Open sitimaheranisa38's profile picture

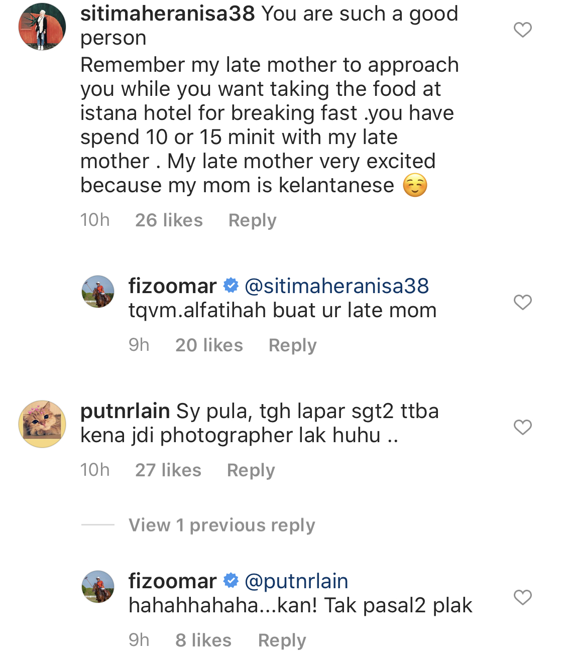point(42,27)
